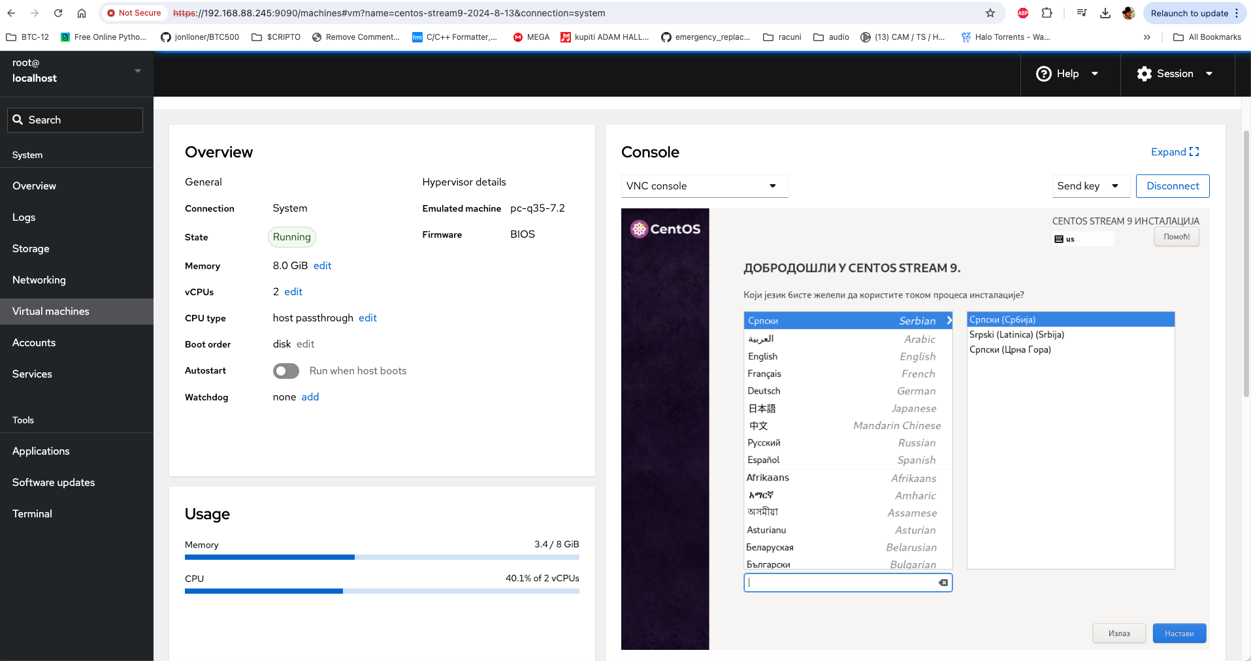Open browser downloads
This screenshot has height=661, width=1251.
click(x=1105, y=13)
